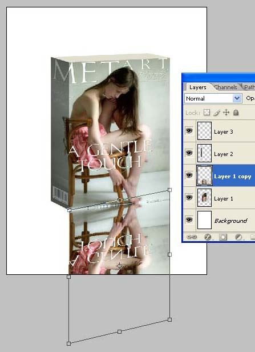The image size is (255, 352).
Task: Hide the Background layer eye icon
Action: (x=189, y=219)
